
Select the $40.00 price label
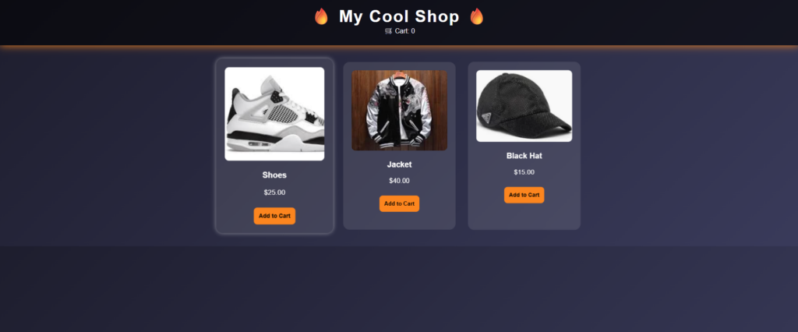pyautogui.click(x=400, y=181)
